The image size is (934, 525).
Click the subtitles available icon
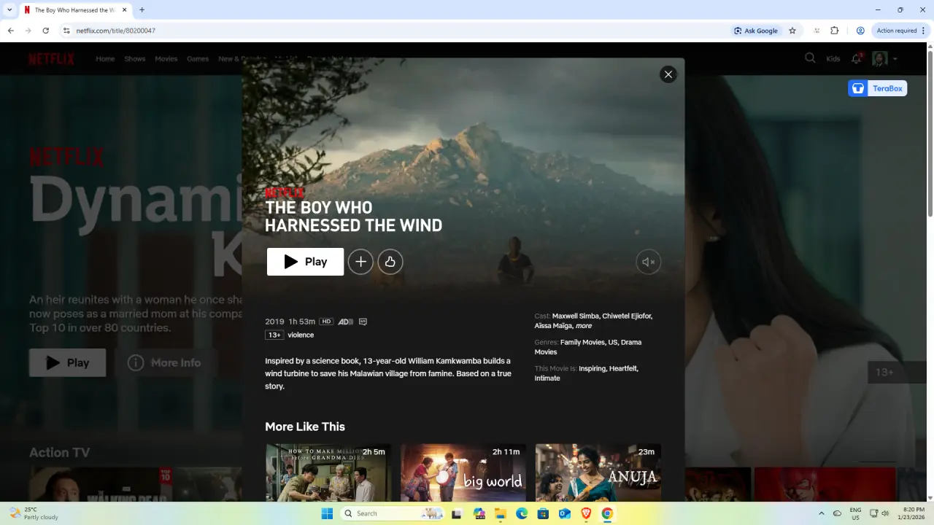(363, 322)
